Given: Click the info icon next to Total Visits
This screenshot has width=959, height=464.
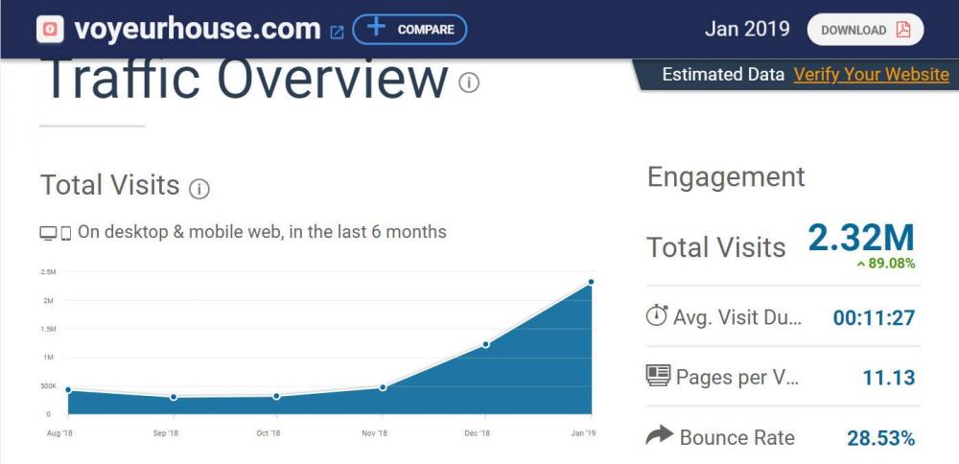Looking at the screenshot, I should (x=199, y=188).
